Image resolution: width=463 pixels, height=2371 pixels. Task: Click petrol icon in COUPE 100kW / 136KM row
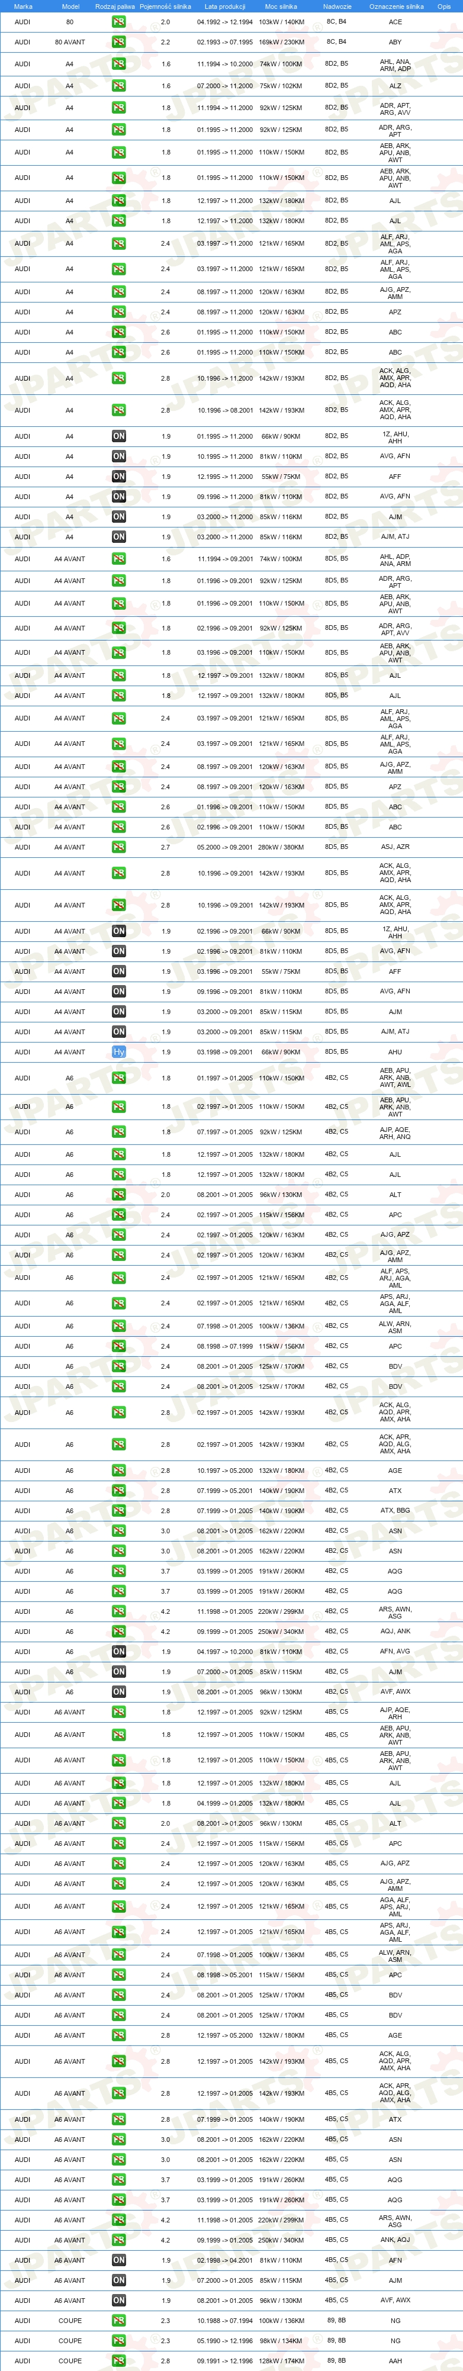click(119, 2321)
